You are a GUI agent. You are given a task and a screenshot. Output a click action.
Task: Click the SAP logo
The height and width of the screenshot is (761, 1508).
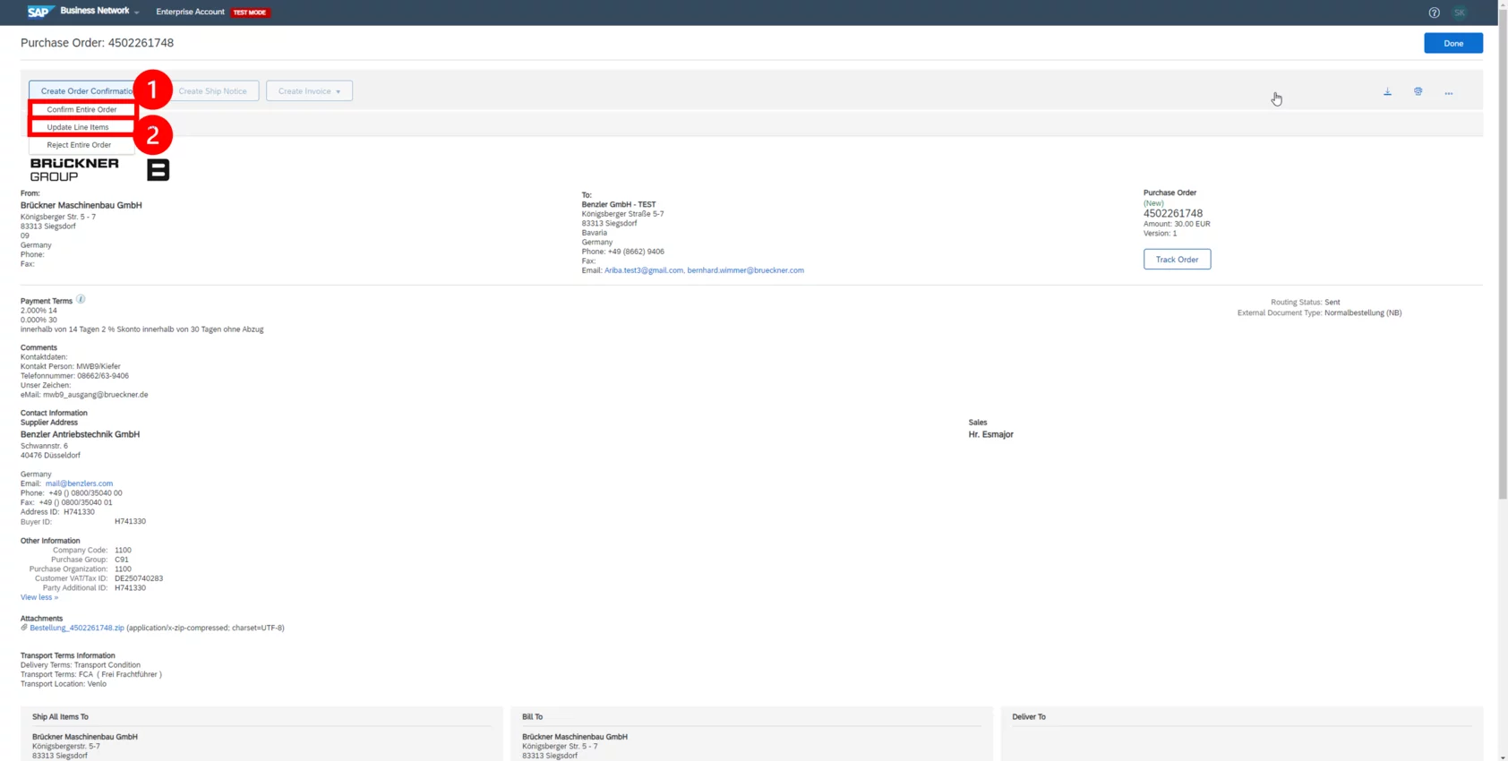click(39, 12)
